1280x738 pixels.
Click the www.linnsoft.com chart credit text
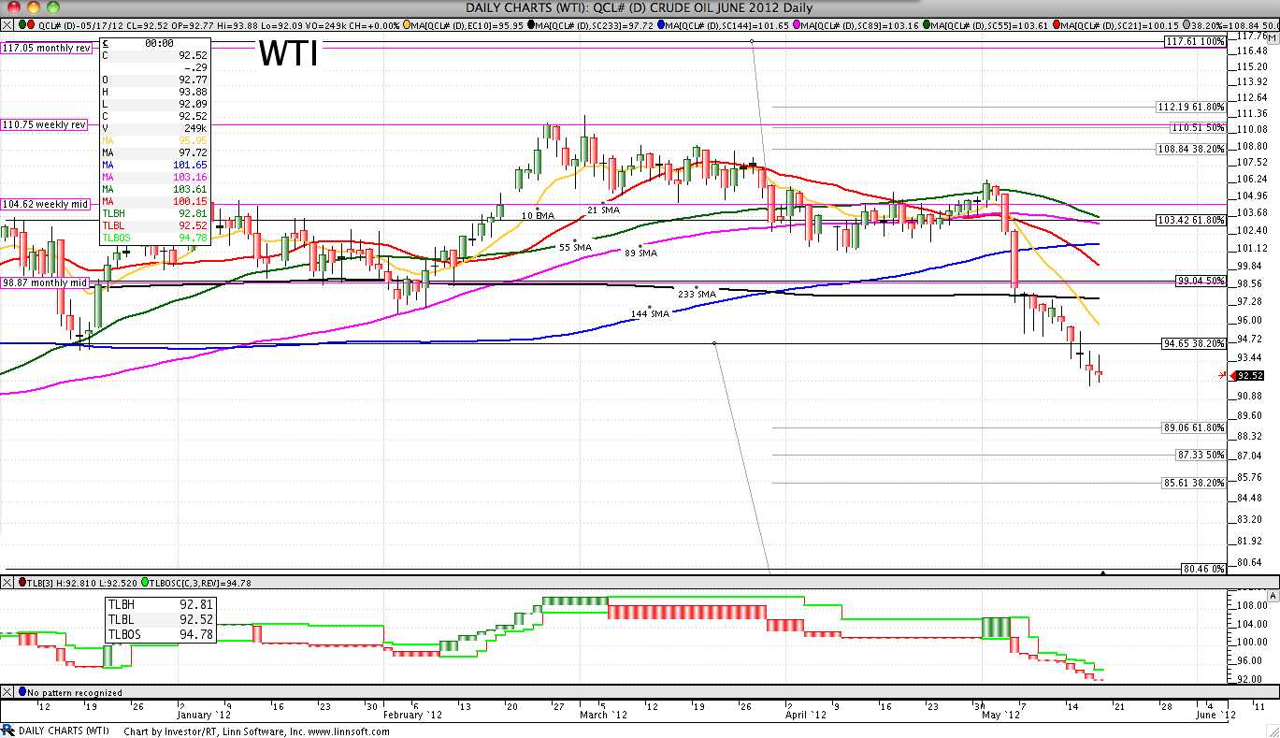pos(348,731)
